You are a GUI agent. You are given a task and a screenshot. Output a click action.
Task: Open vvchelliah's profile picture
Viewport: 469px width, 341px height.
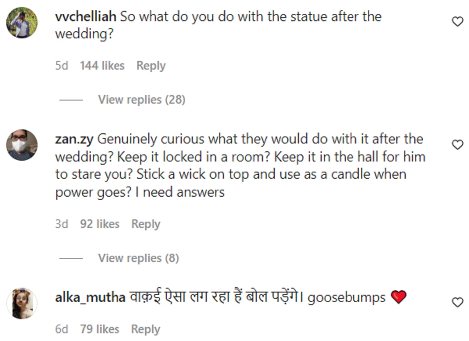tap(22, 23)
